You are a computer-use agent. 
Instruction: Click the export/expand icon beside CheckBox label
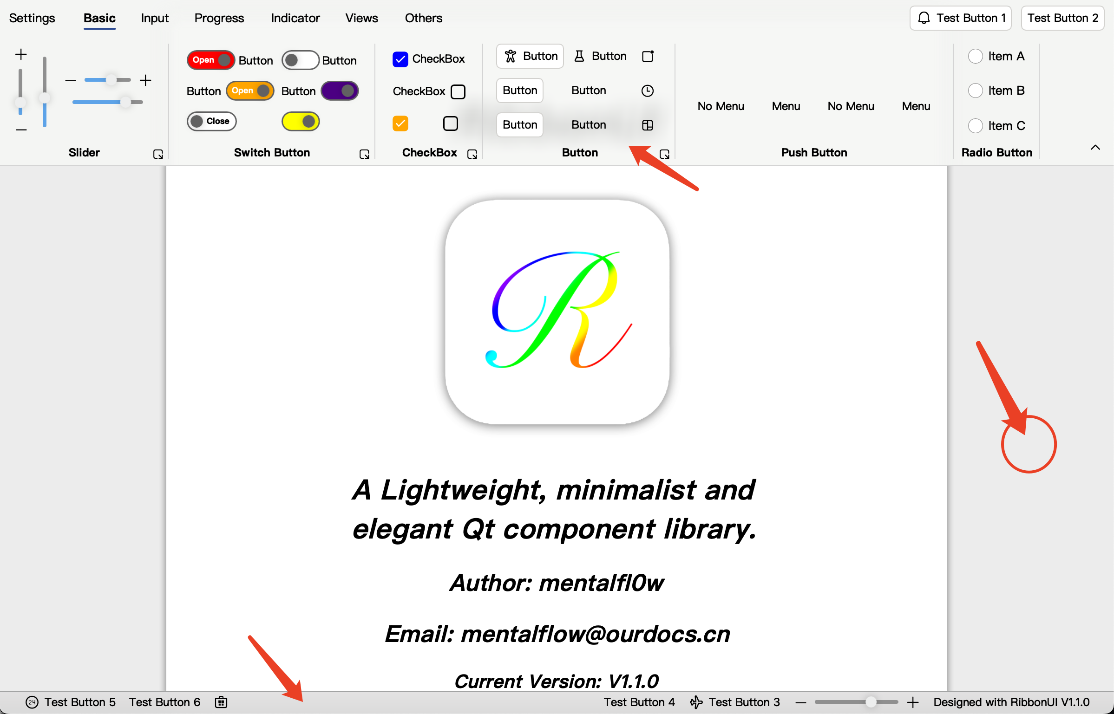pos(472,153)
